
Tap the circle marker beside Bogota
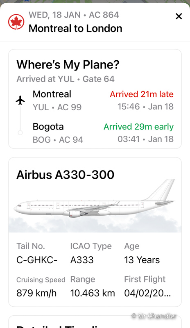coord(20,132)
